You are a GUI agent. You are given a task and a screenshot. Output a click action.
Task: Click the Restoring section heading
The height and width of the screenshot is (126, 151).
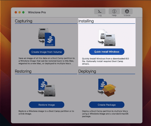click(x=23, y=71)
